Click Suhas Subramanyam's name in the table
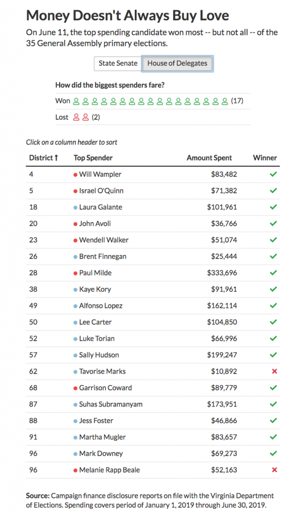Screen dimensions: 308x517 (111, 404)
